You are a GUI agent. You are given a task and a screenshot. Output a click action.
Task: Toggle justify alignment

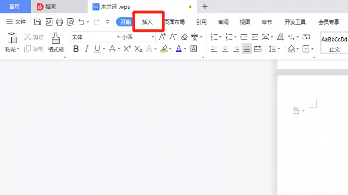[x=247, y=49]
